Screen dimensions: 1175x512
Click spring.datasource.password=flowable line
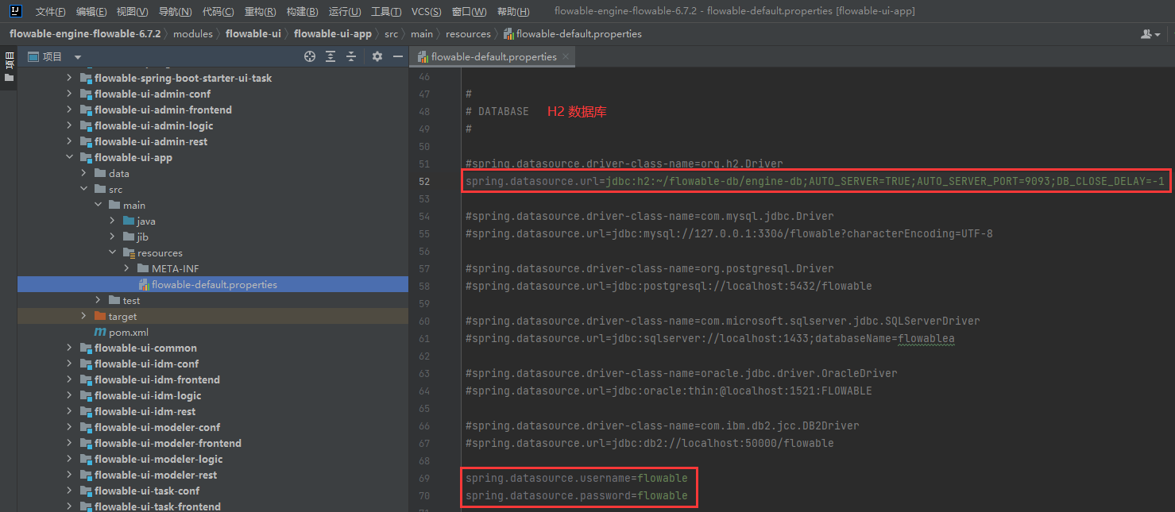click(577, 496)
